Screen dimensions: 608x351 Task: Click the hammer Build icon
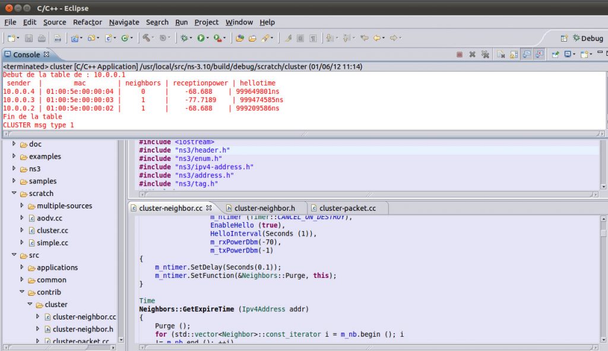point(146,38)
